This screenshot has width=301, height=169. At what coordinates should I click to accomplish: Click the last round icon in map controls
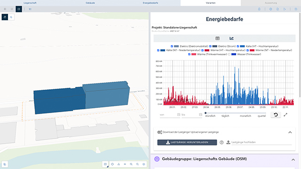point(143,164)
